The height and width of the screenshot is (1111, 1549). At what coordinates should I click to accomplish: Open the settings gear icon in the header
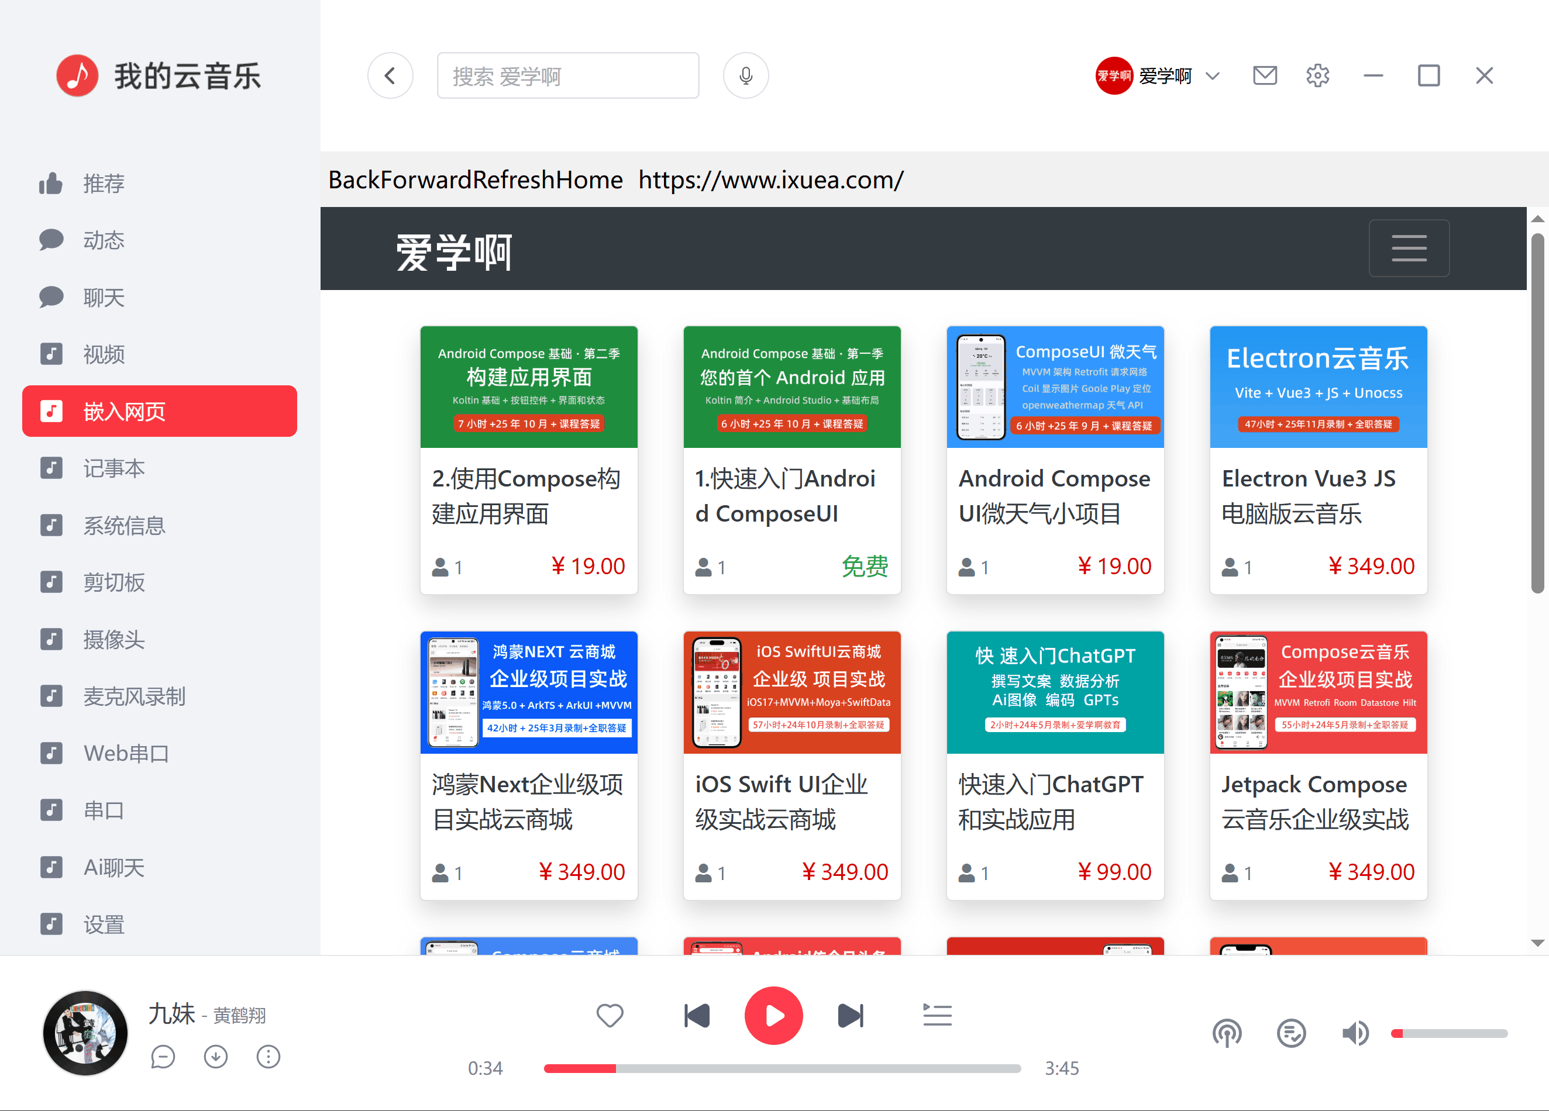[x=1317, y=75]
